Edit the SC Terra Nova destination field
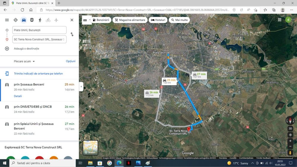This screenshot has height=167, width=297. point(40,39)
